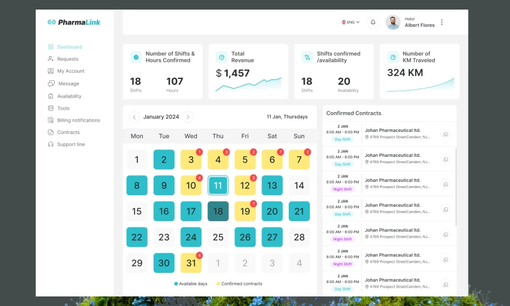Click Albert Flores profile avatar

pyautogui.click(x=393, y=22)
